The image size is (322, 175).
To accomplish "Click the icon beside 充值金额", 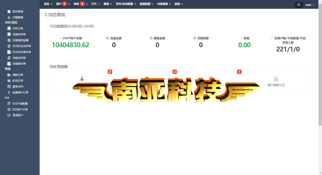I will [108, 38].
